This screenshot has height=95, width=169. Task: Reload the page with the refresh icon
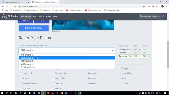pos(11,6)
